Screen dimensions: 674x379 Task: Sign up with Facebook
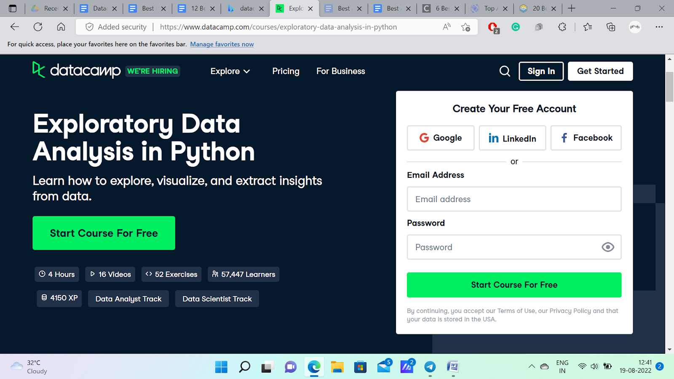pyautogui.click(x=586, y=138)
